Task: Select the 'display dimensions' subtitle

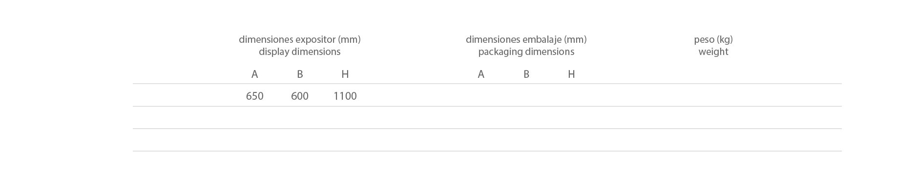Action: click(299, 52)
